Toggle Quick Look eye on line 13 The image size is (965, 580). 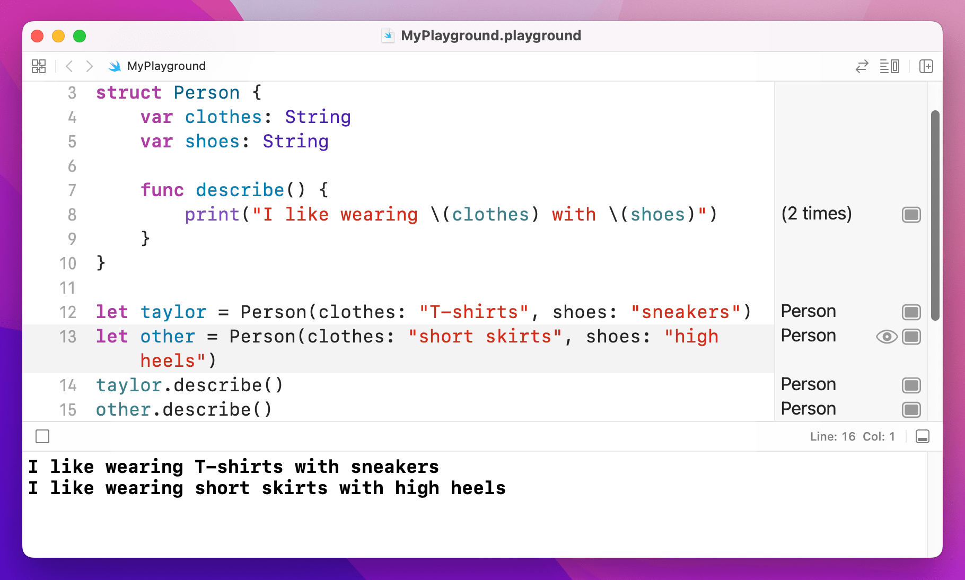887,337
